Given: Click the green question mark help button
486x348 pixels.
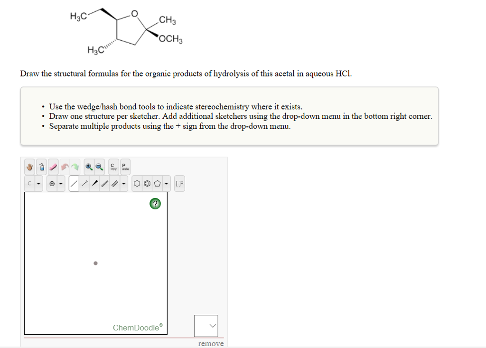Looking at the screenshot, I should (155, 204).
